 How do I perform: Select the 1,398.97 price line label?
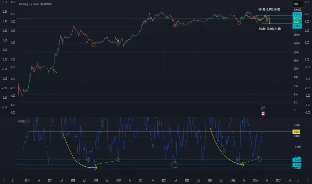tap(297, 26)
